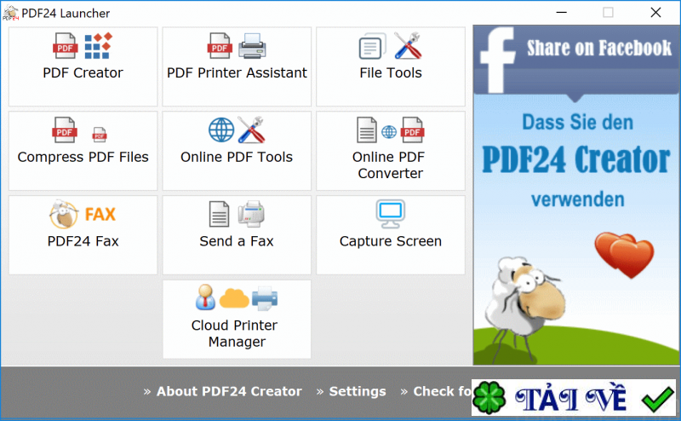Open PDF24 Fax
Viewport: 681px width, 421px height.
[83, 235]
